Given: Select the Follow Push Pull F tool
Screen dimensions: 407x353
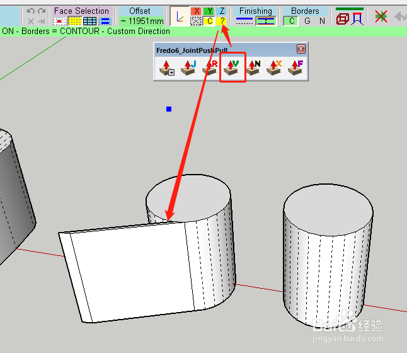Looking at the screenshot, I should [295, 68].
